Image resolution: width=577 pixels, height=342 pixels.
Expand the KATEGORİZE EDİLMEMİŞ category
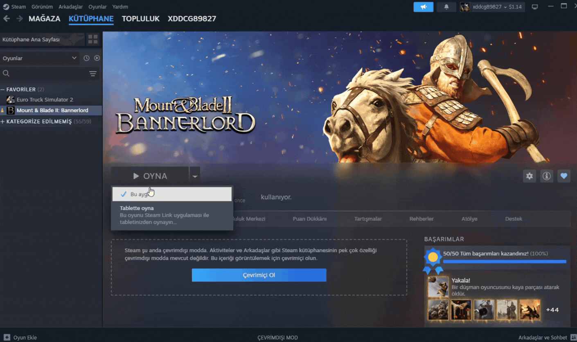[2, 122]
